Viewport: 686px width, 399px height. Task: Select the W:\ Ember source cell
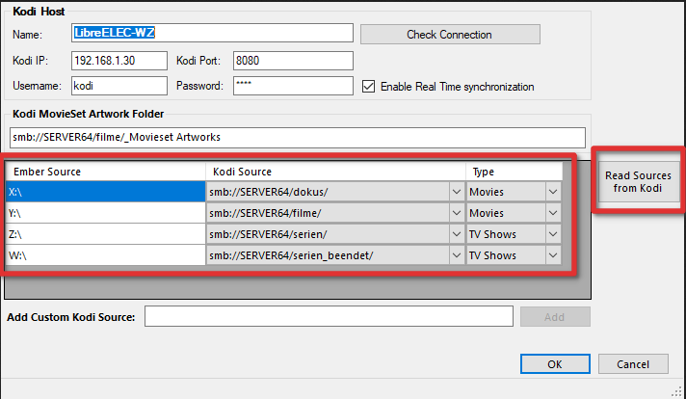tap(105, 255)
